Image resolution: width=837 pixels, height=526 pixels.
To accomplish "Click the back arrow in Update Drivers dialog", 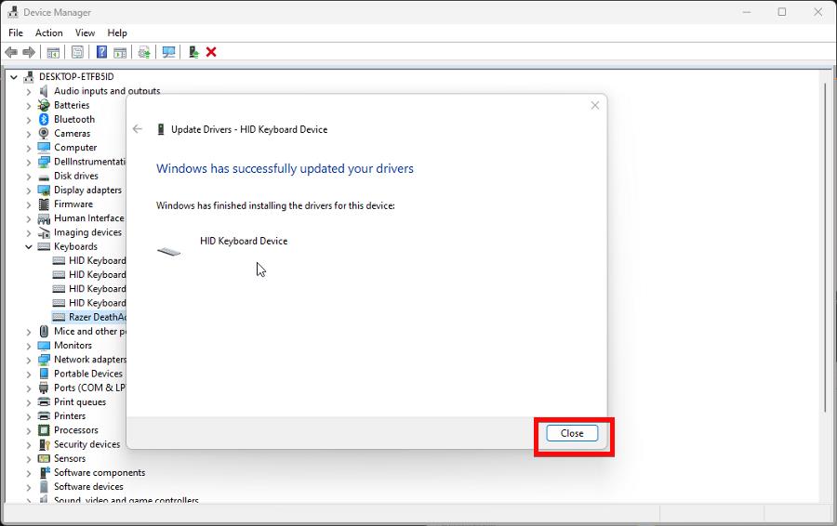I will pos(138,129).
